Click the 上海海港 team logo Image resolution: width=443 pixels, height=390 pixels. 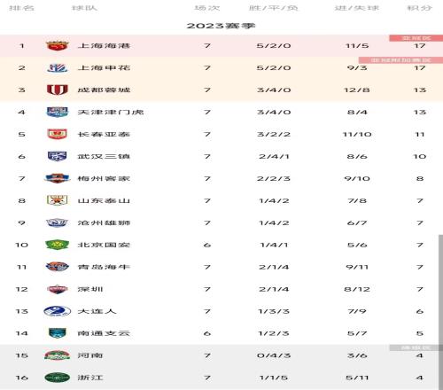click(x=58, y=46)
